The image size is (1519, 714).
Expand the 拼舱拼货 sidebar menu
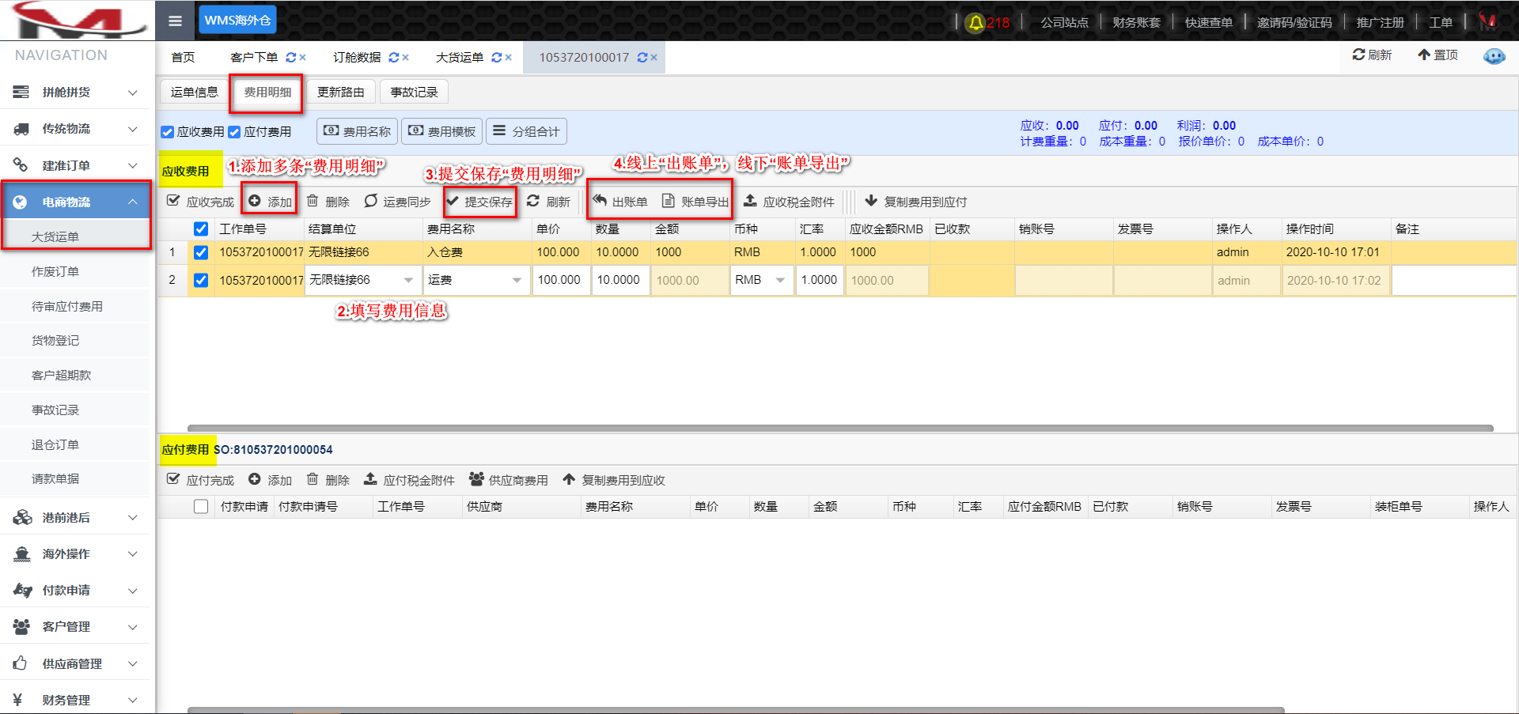point(75,93)
